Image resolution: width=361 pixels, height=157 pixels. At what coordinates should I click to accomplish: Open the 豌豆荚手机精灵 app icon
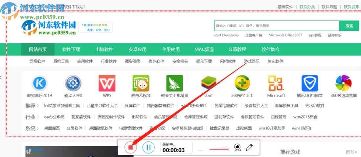coord(174,83)
